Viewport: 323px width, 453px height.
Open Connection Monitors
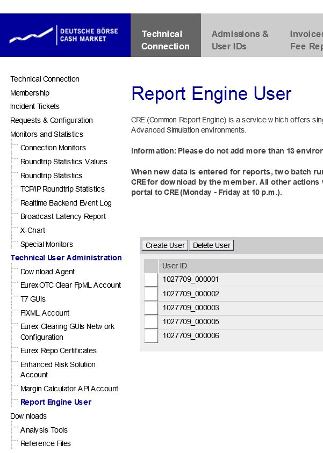pos(53,148)
